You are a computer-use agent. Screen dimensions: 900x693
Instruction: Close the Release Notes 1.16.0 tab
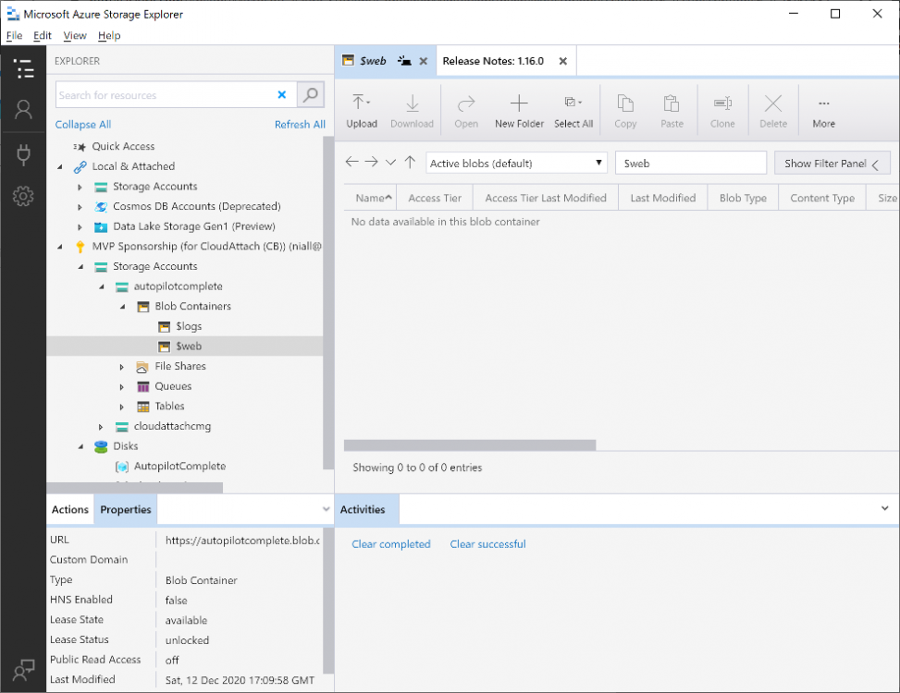point(563,61)
